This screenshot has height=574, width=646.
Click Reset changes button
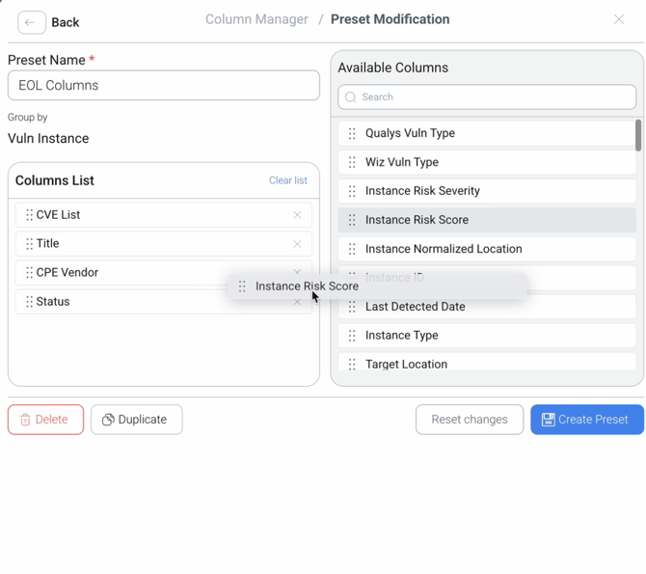pyautogui.click(x=470, y=420)
